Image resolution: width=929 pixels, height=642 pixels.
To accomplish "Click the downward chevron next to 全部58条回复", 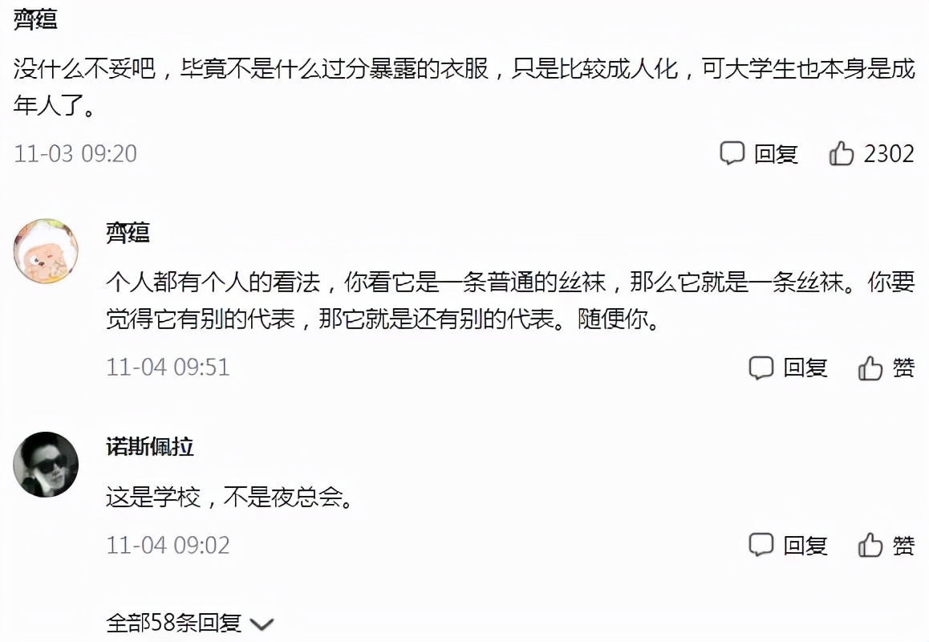I will point(261,622).
